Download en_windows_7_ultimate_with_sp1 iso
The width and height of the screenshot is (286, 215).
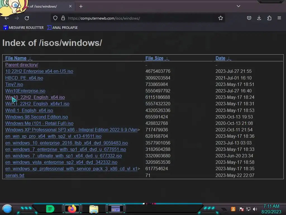tap(63, 156)
